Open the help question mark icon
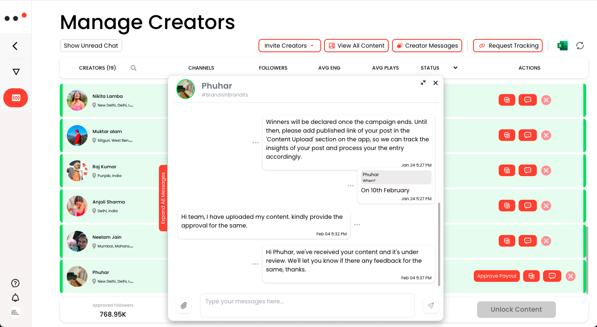This screenshot has height=327, width=597. 15,283
